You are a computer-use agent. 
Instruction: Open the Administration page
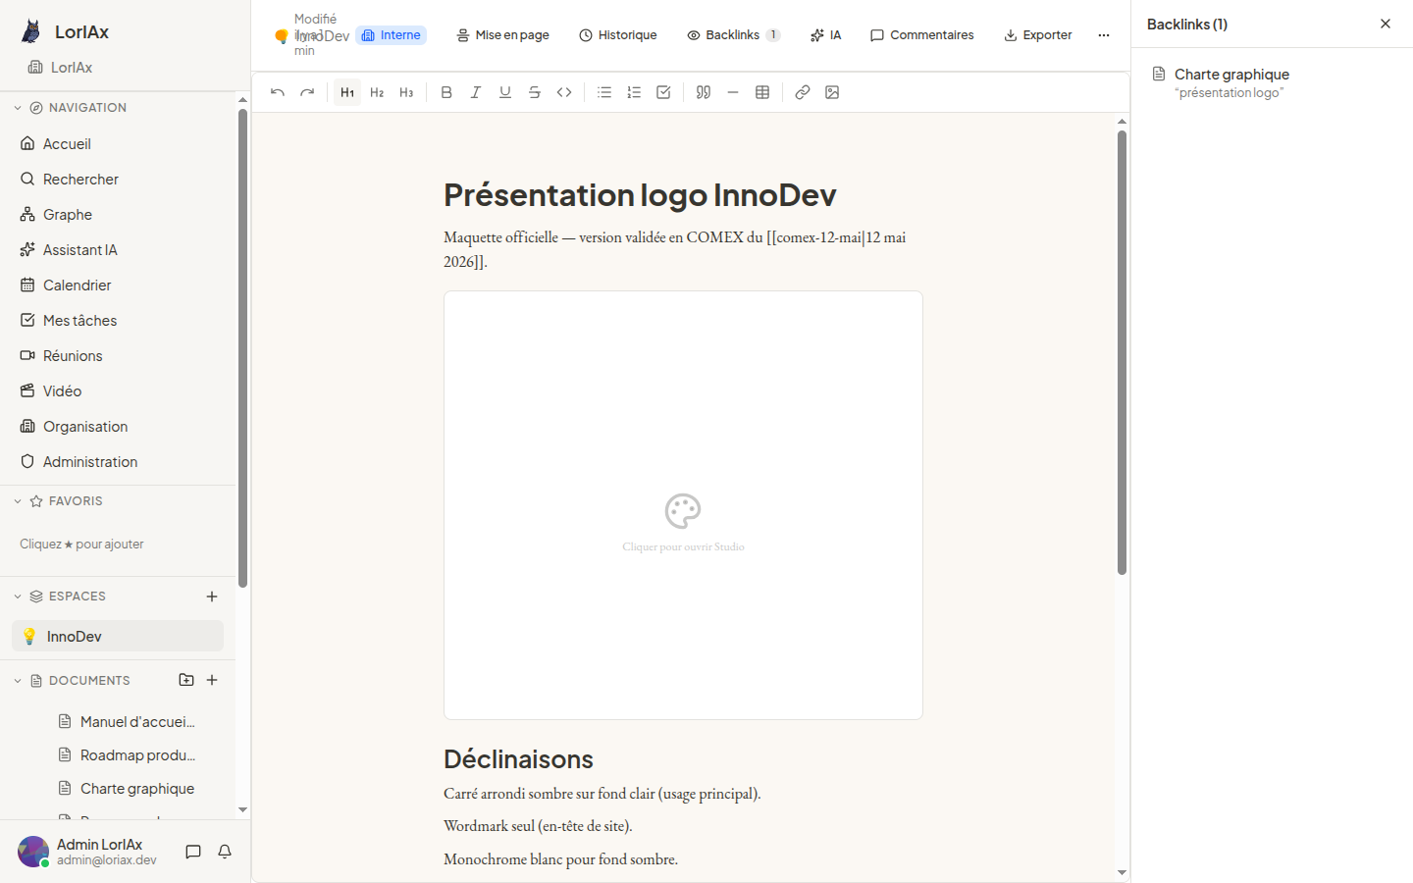click(118, 462)
